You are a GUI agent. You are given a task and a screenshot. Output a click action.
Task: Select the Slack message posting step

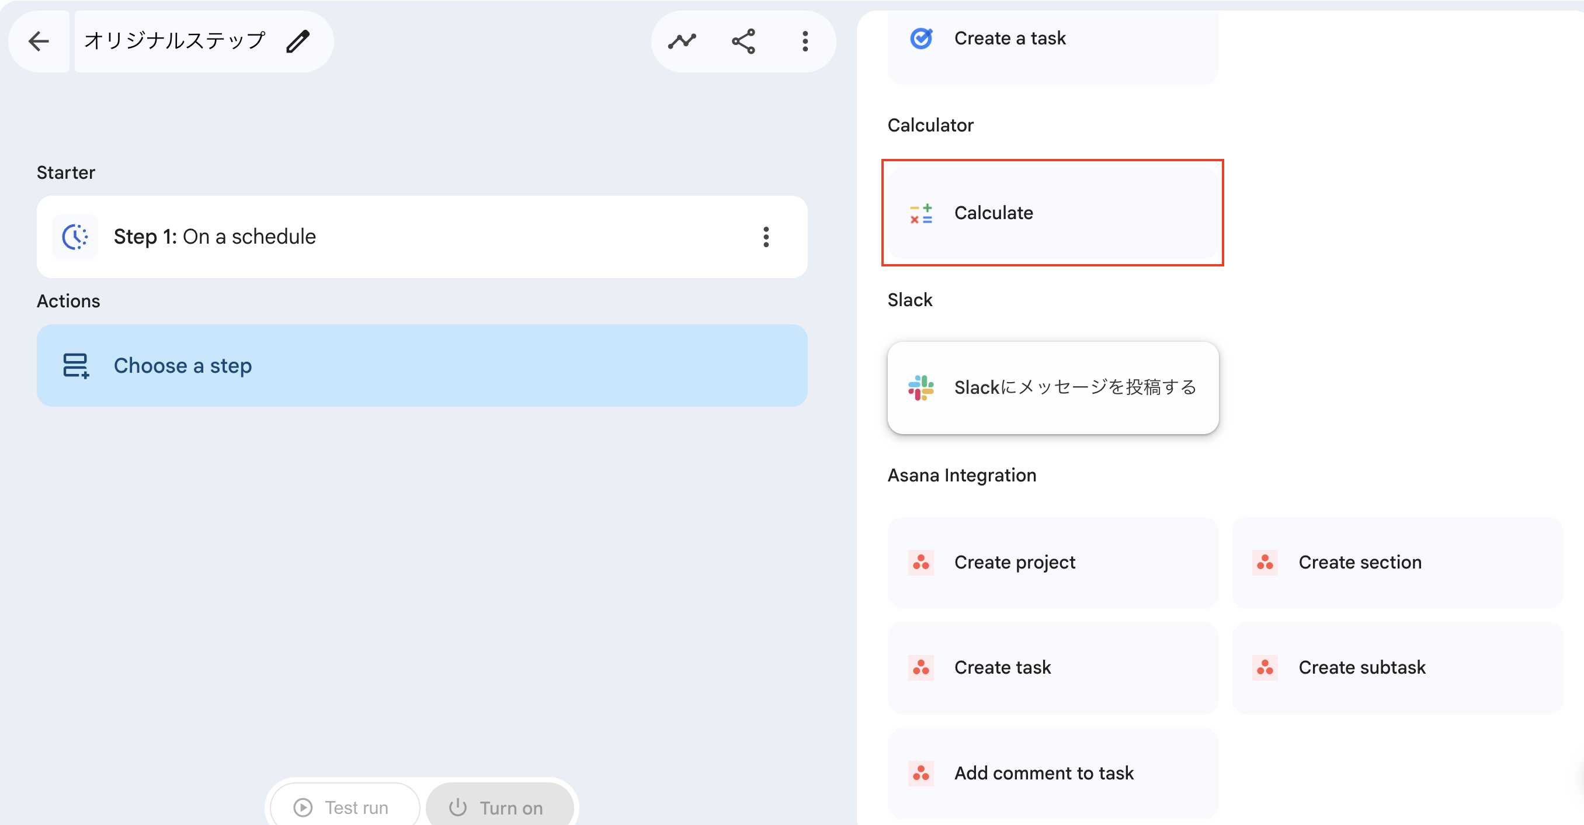[x=1052, y=387]
